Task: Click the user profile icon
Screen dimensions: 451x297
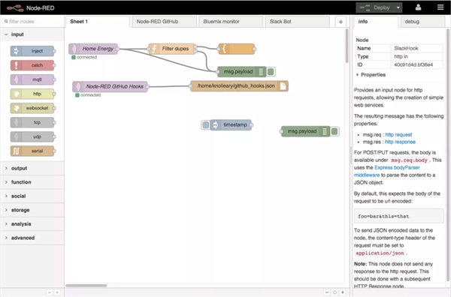Action: click(x=418, y=7)
